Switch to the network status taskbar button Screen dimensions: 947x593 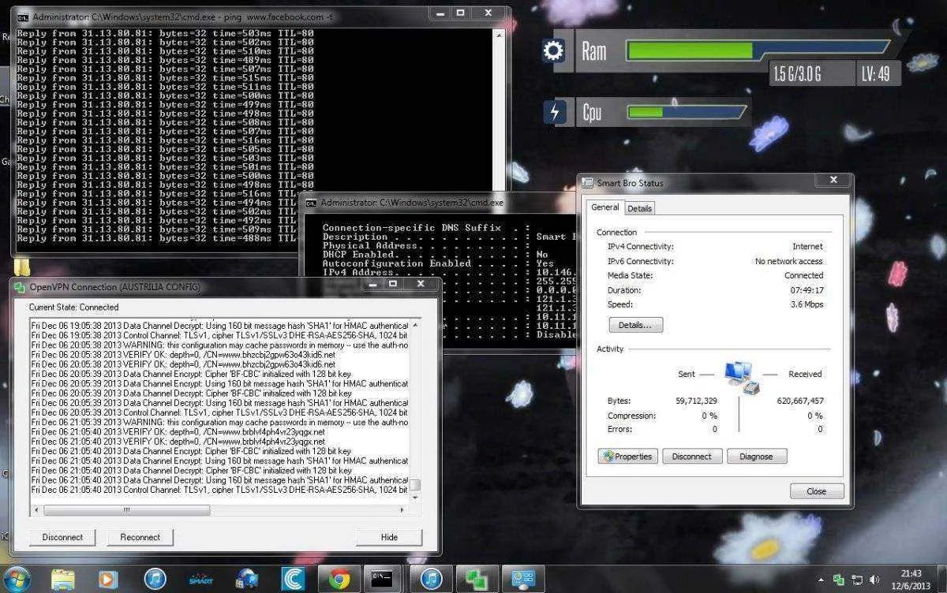pyautogui.click(x=522, y=580)
